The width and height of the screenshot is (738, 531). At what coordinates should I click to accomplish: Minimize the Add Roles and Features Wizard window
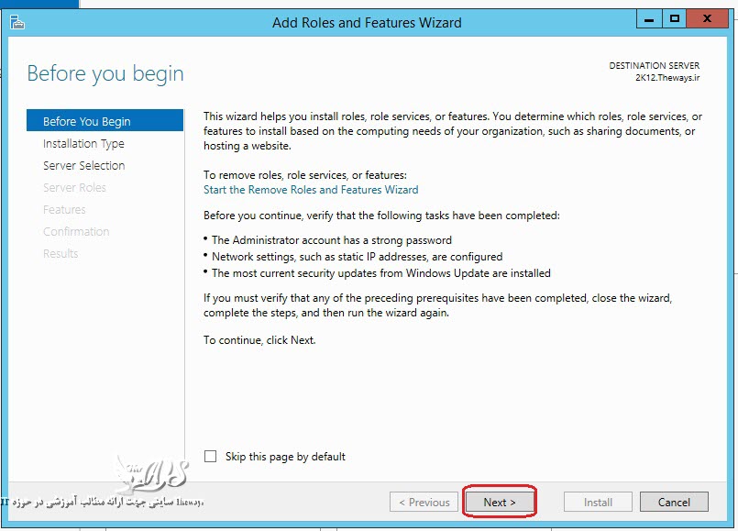tap(649, 19)
